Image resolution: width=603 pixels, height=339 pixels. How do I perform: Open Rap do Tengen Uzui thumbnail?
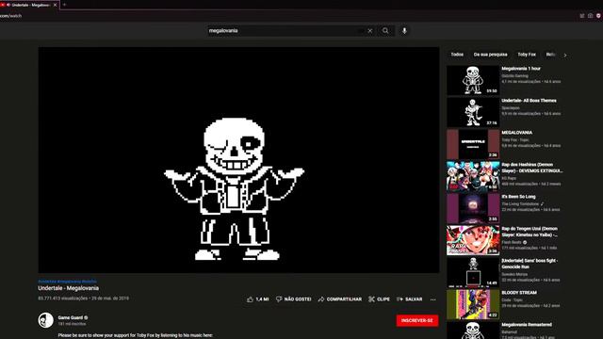[473, 240]
